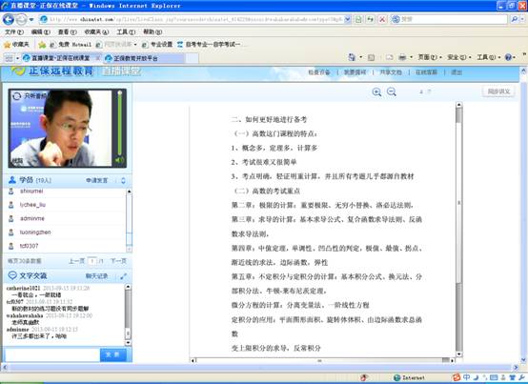Image resolution: width=528 pixels, height=384 pixels.
Task: Click the teacher video thumbnail
Action: (61, 128)
